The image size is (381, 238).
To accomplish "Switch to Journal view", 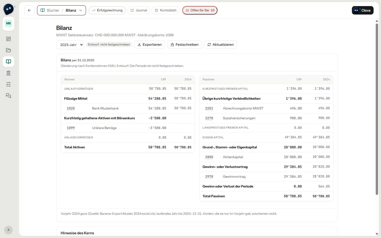I will click(x=139, y=10).
